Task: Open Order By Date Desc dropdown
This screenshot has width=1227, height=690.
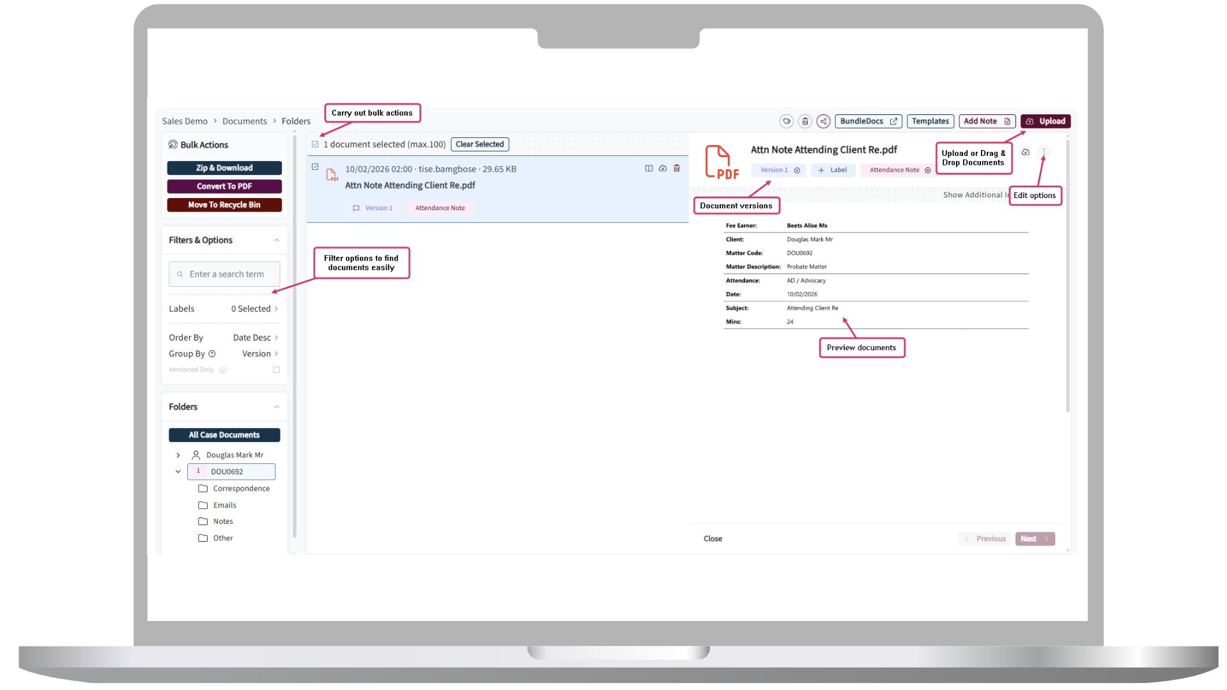Action: pyautogui.click(x=224, y=338)
